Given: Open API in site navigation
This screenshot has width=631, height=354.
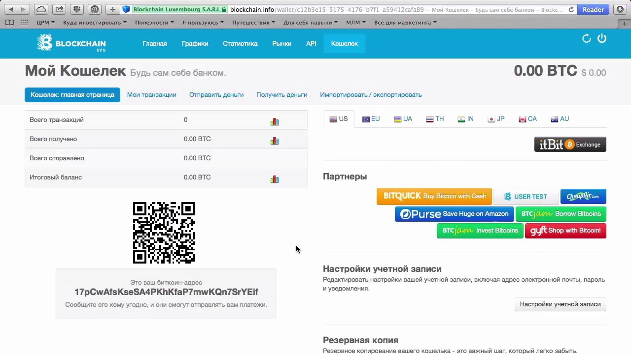Looking at the screenshot, I should point(311,43).
